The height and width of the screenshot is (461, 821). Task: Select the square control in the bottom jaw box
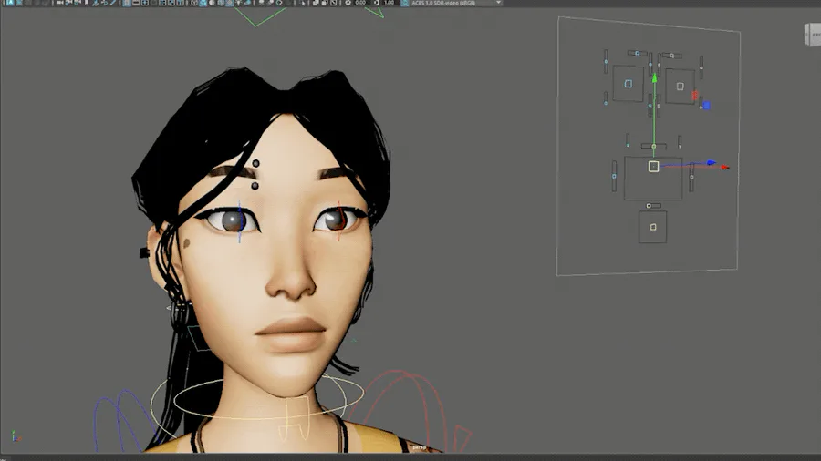pos(653,227)
